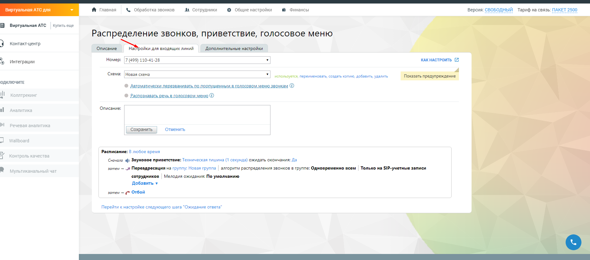Click the Да link after ожидать окончания

(294, 160)
